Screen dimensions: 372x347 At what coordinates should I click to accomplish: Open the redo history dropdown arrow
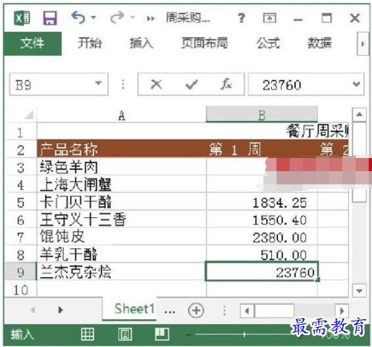point(132,17)
